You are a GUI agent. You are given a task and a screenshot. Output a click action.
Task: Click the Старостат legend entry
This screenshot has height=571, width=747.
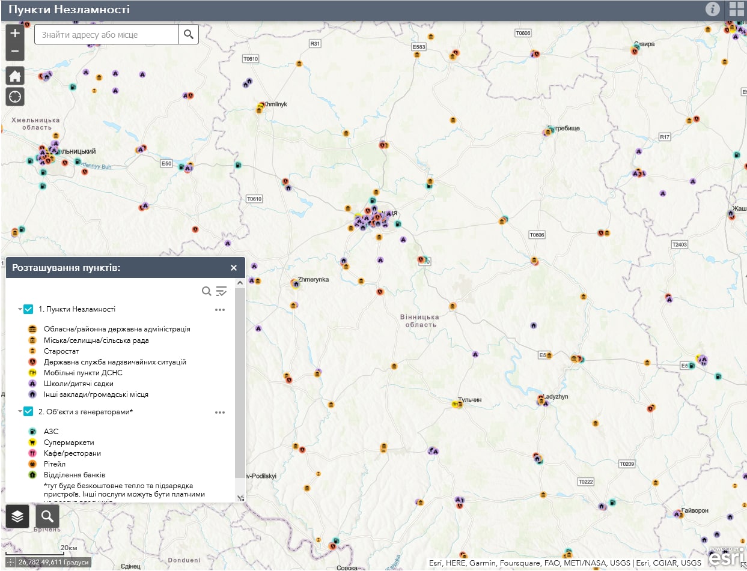pyautogui.click(x=61, y=351)
